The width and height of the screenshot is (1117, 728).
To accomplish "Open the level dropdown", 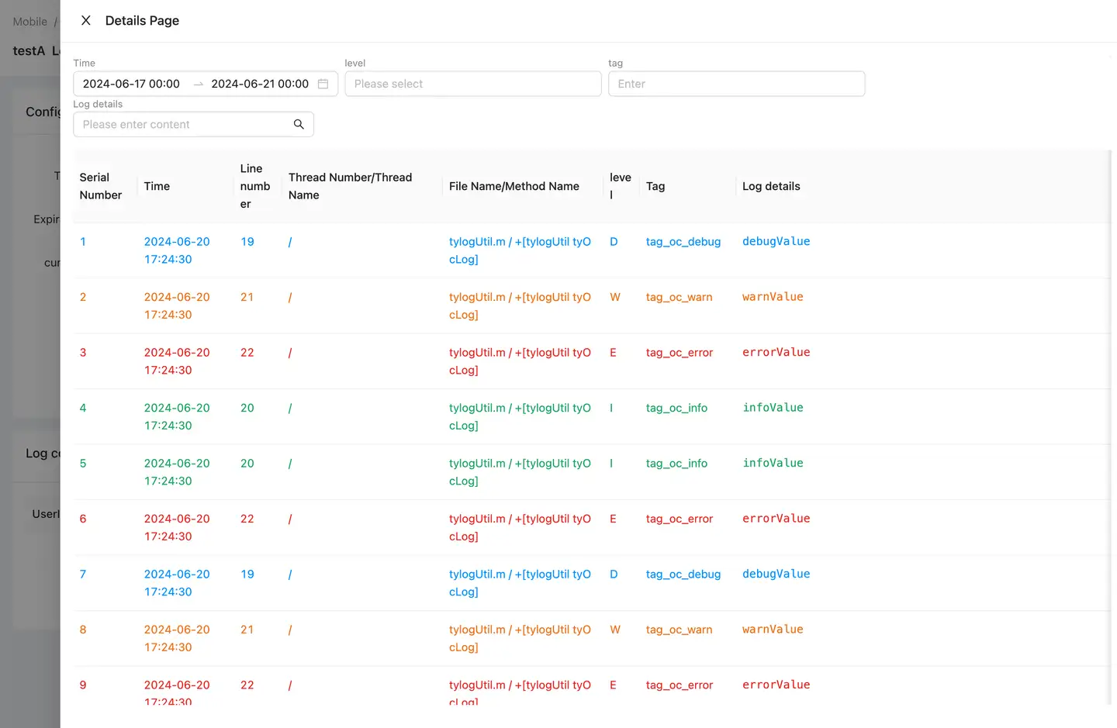I will click(473, 84).
